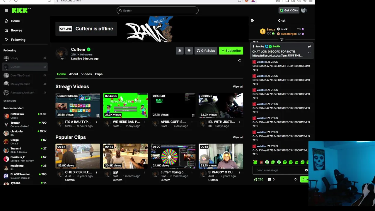Image resolution: width=375 pixels, height=211 pixels.
Task: Open the 230 channel points balance
Action: 259,179
